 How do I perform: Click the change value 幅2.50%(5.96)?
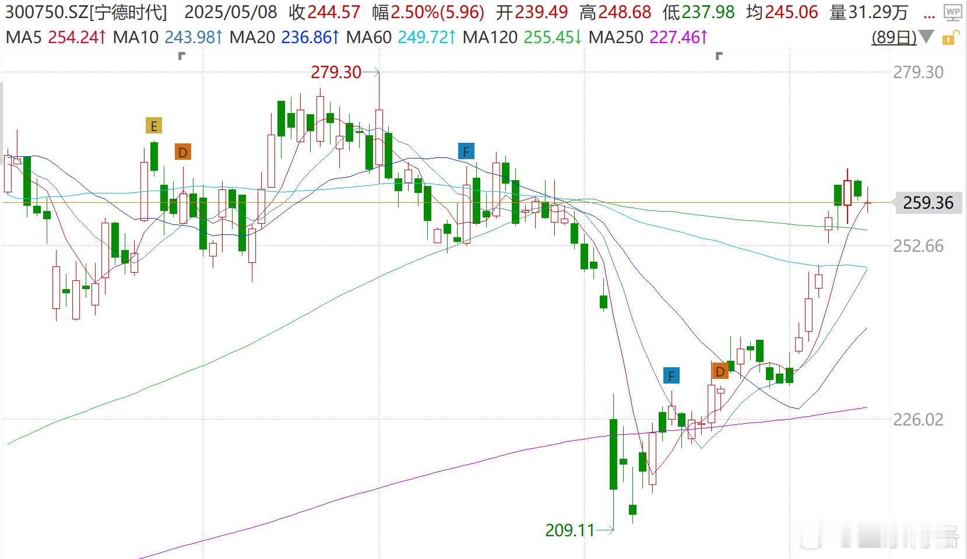coord(428,12)
